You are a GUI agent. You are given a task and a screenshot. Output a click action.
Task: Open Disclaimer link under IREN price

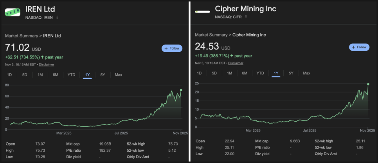[46, 64]
